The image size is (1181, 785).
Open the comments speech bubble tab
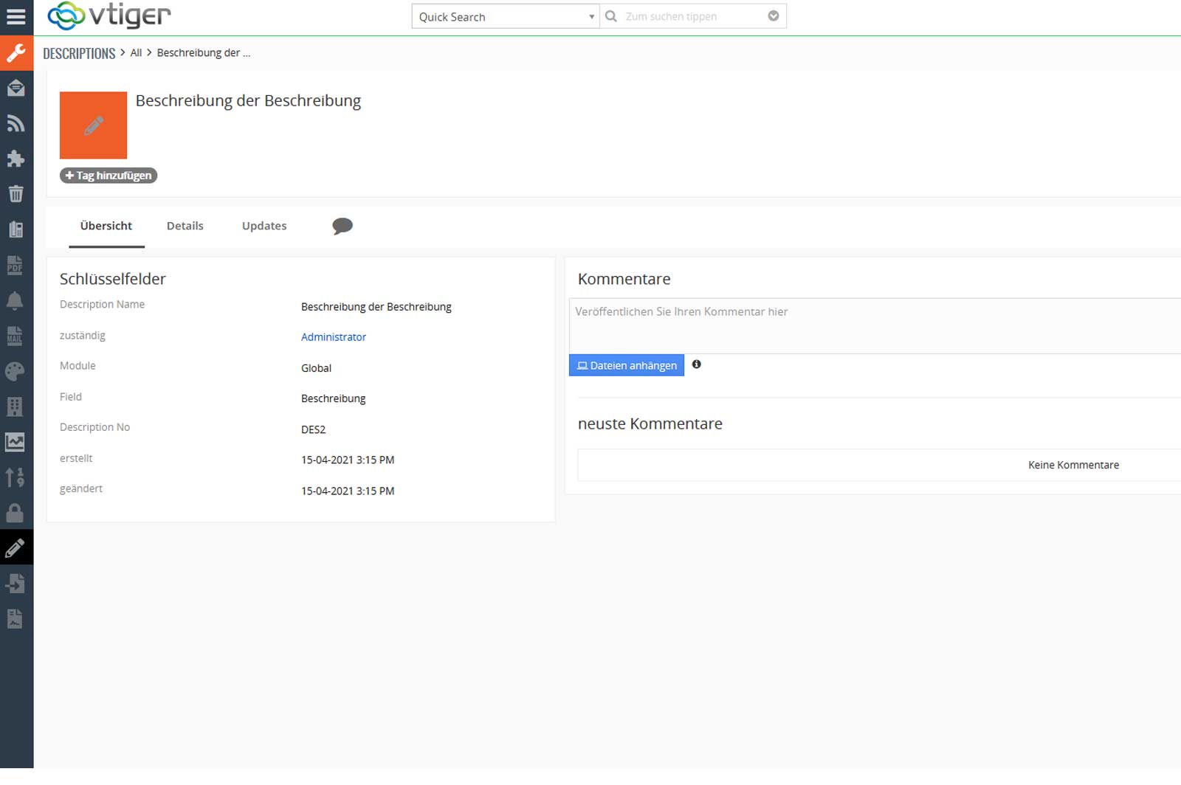pos(342,226)
